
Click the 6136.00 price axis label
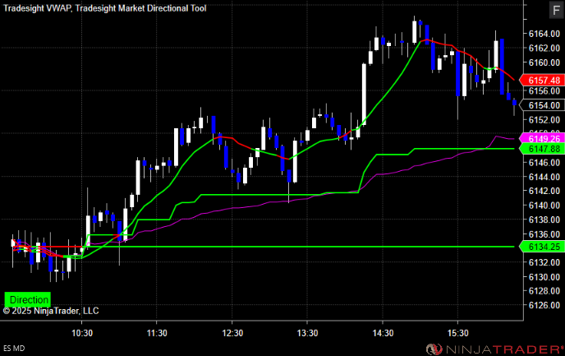tap(544, 234)
